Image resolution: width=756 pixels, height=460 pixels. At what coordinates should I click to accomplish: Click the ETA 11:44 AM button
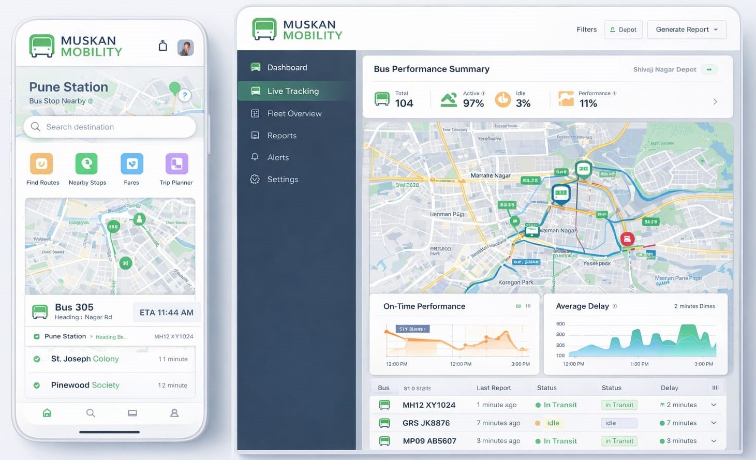coord(166,313)
